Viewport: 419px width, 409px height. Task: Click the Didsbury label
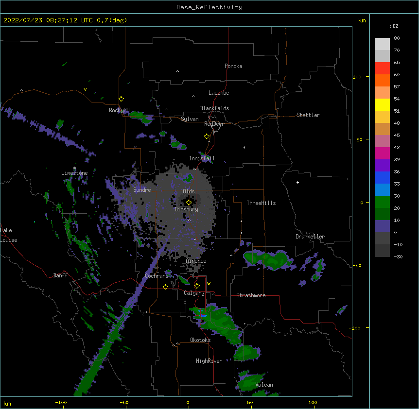click(x=187, y=209)
